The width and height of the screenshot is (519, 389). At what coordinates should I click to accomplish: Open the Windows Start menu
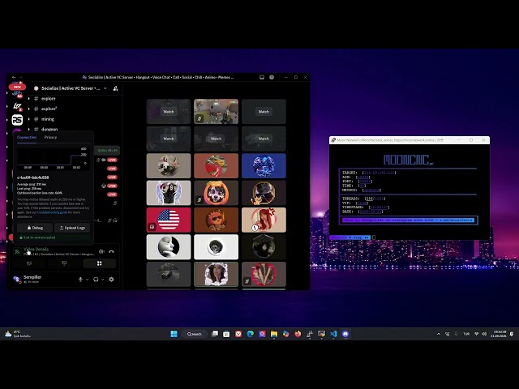click(x=174, y=334)
